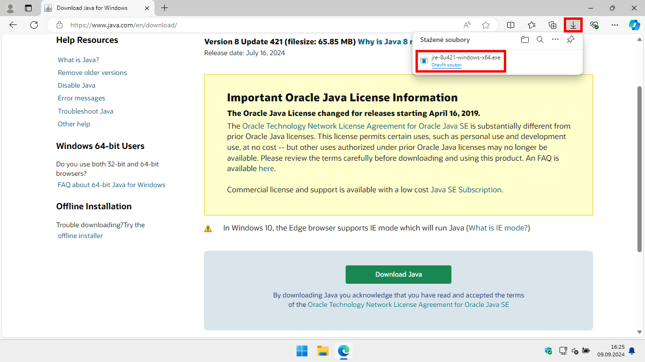Open the Favorites list icon

[x=532, y=25]
